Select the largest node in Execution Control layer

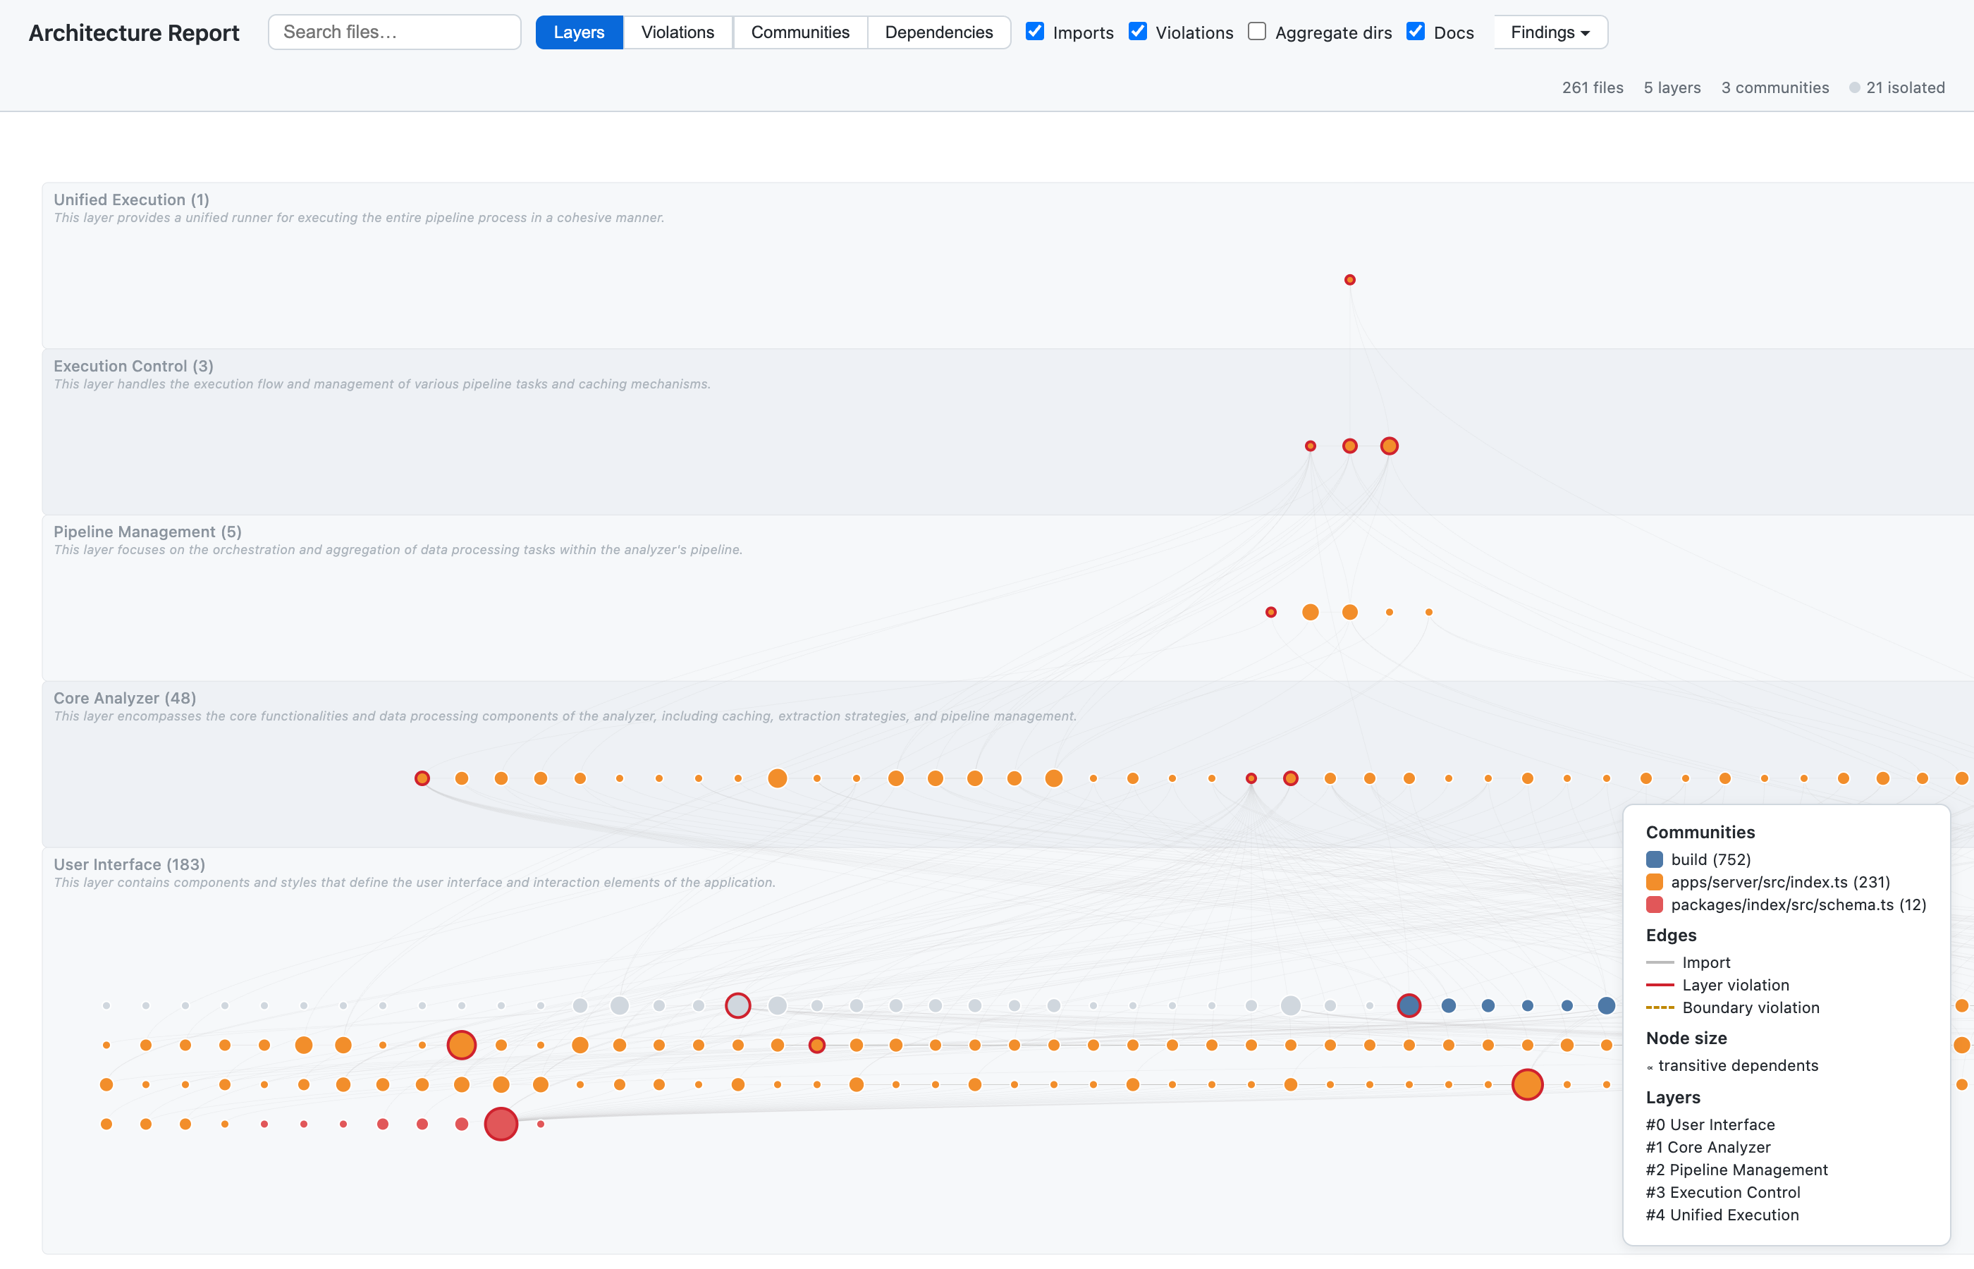pyautogui.click(x=1389, y=446)
